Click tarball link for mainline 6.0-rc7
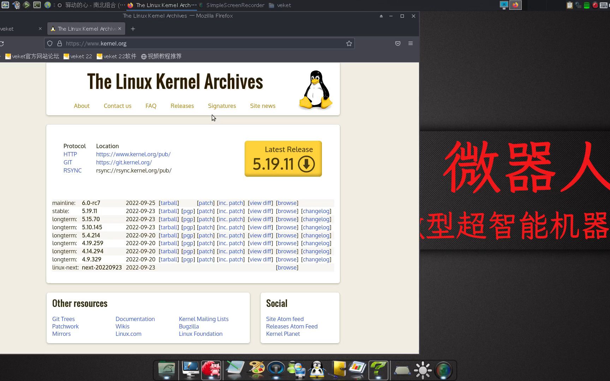This screenshot has width=610, height=381. coord(169,203)
